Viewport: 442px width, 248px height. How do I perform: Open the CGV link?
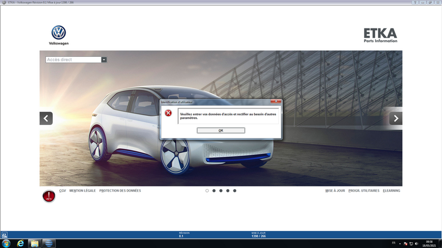click(x=63, y=191)
